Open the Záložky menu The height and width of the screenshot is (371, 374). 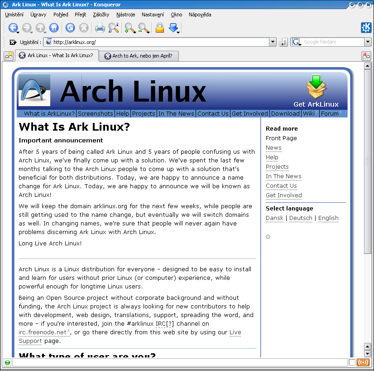point(101,15)
